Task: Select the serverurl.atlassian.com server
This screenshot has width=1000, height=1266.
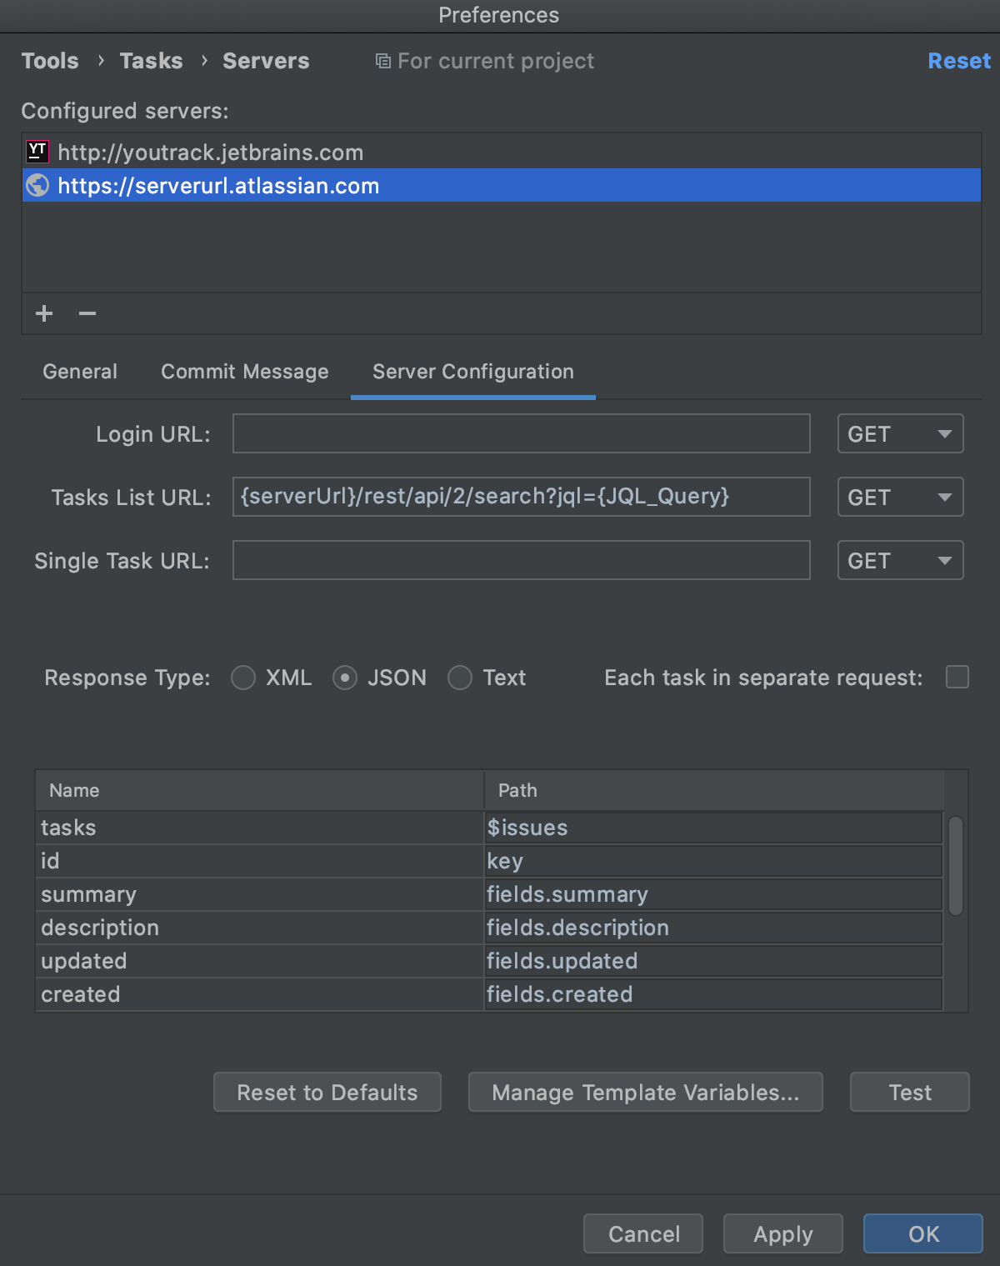Action: [502, 185]
